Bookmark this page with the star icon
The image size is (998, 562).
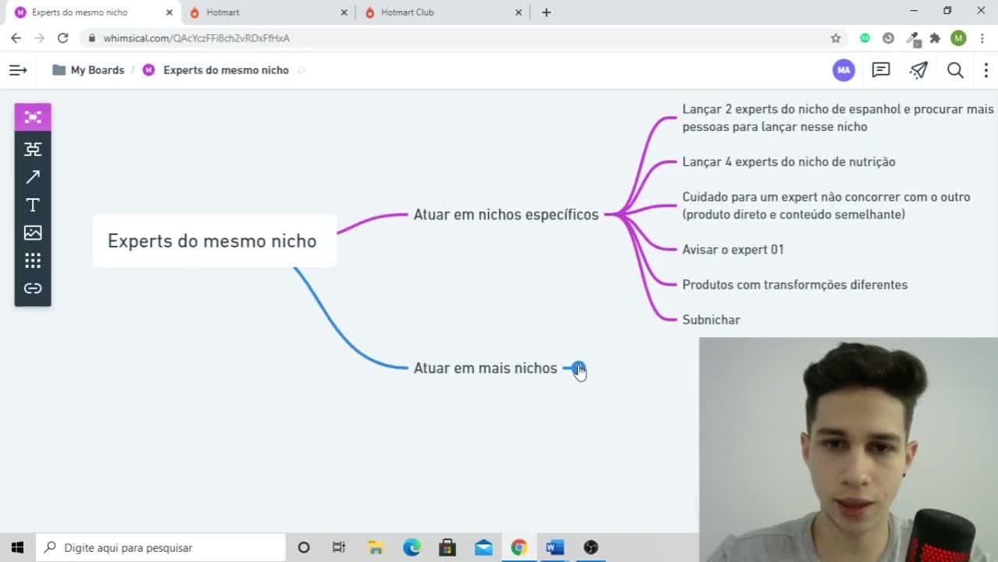point(836,38)
